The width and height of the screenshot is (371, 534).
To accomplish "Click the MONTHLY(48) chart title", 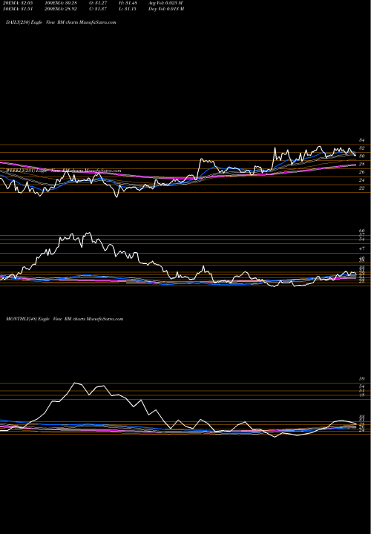I will 65,319.
